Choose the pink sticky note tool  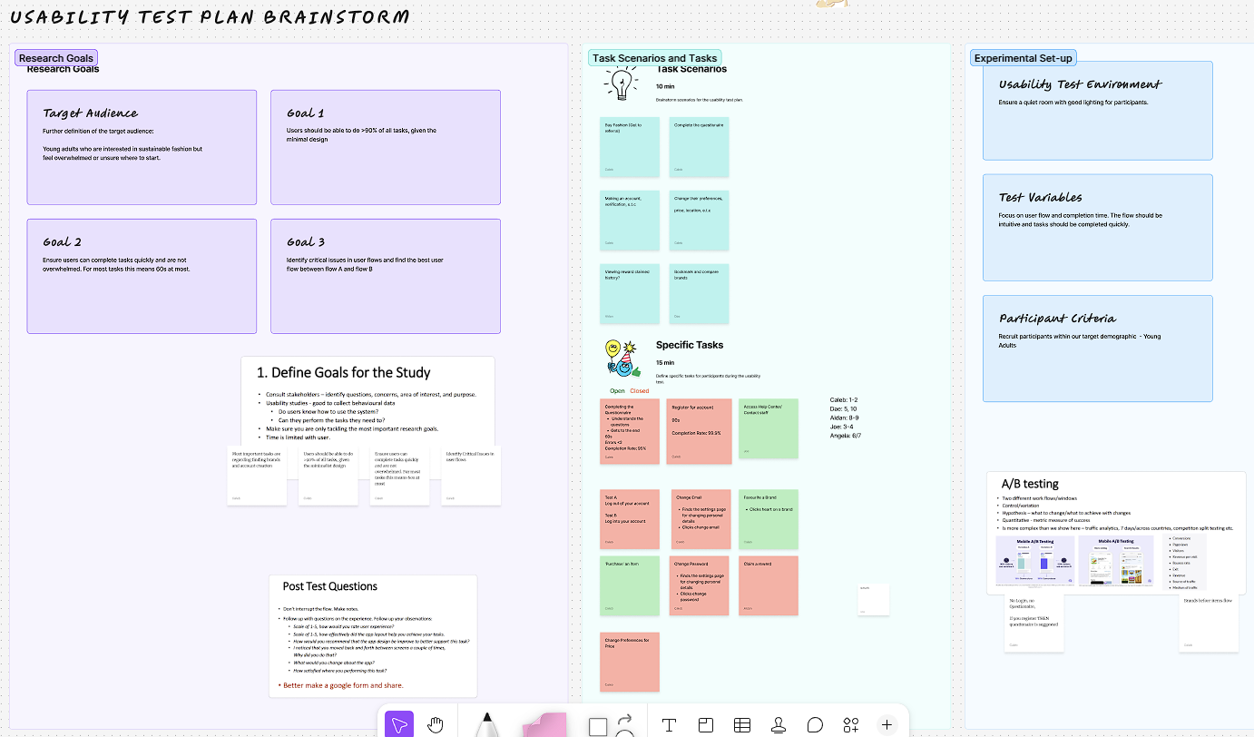coord(544,725)
